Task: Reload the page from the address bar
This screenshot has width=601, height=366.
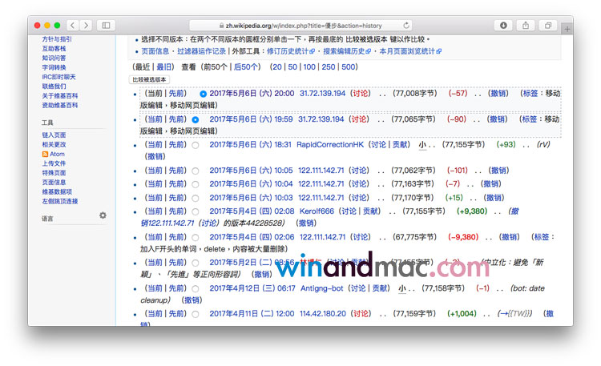Action: [407, 26]
